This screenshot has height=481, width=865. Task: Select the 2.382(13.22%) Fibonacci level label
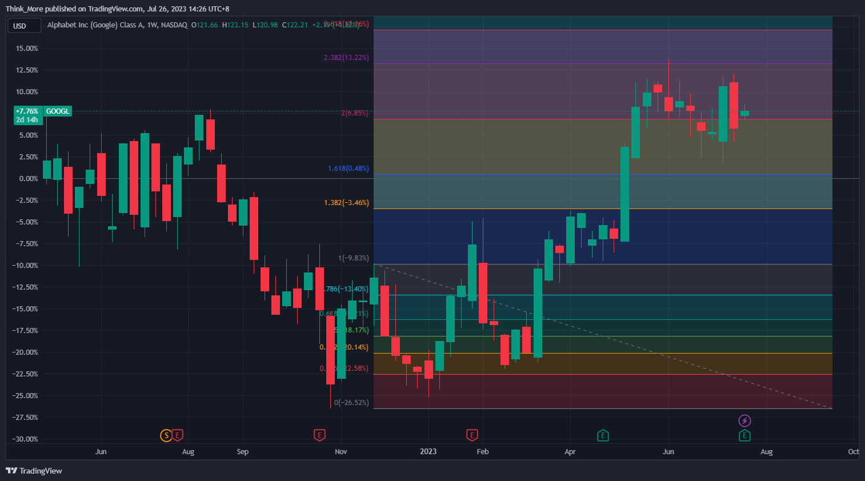[x=346, y=58]
